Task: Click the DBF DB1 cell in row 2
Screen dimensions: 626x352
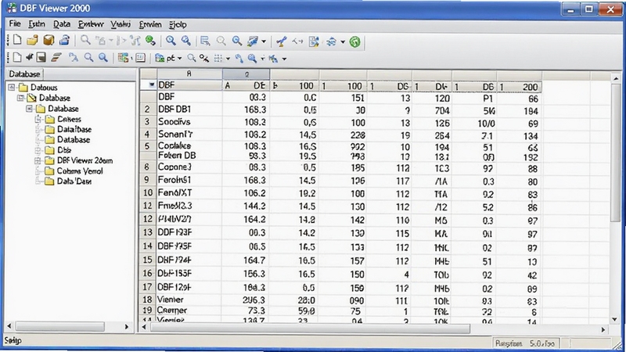Action: 189,110
